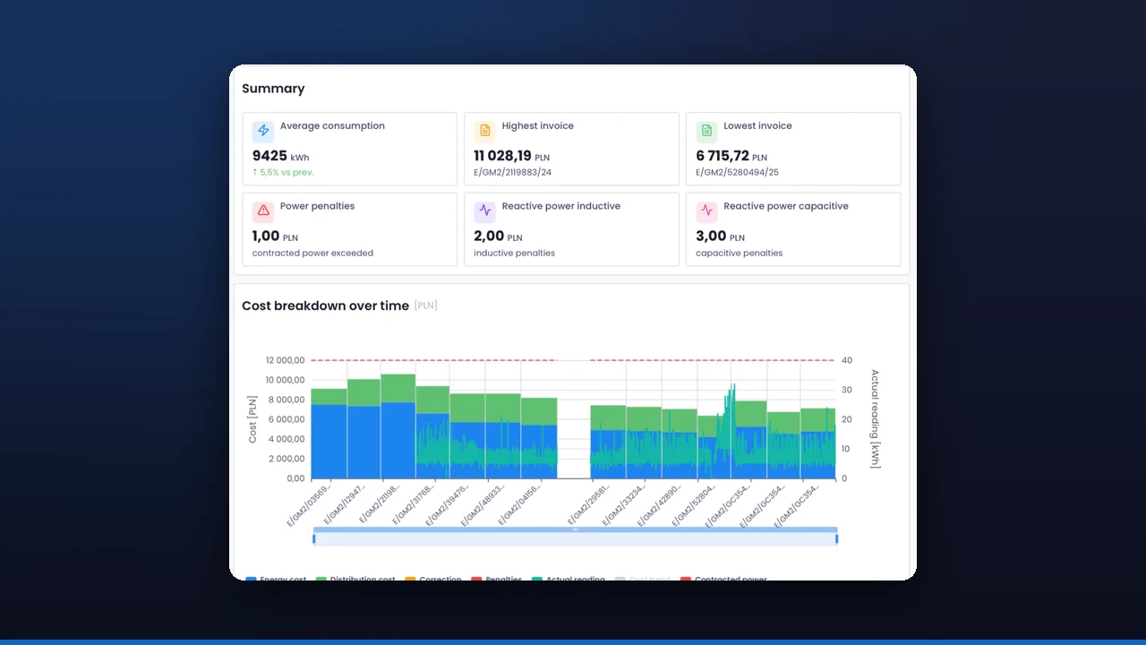Toggle Contracted power series in legend
The height and width of the screenshot is (645, 1146).
click(x=723, y=579)
